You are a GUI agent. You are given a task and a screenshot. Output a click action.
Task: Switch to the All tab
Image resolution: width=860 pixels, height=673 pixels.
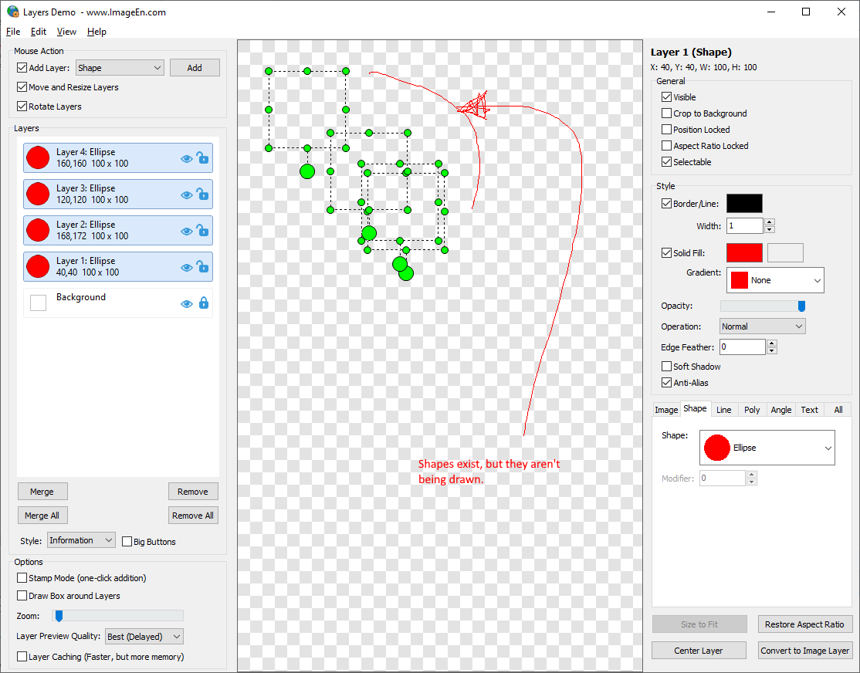point(838,410)
